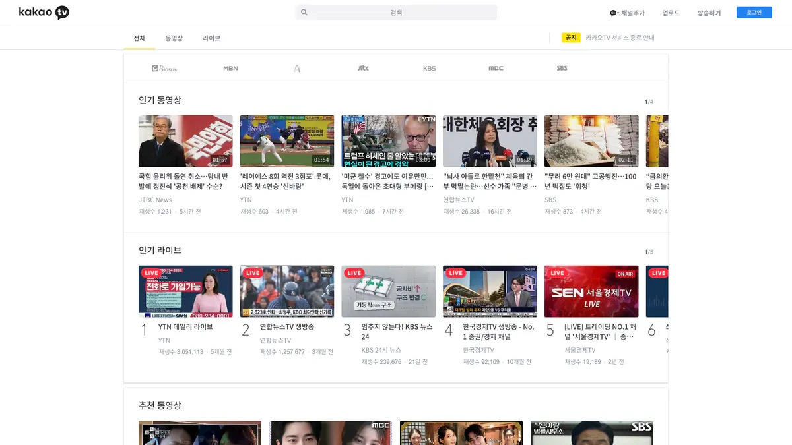This screenshot has width=792, height=445.
Task: Open the JTBC channel logo
Action: pos(364,68)
